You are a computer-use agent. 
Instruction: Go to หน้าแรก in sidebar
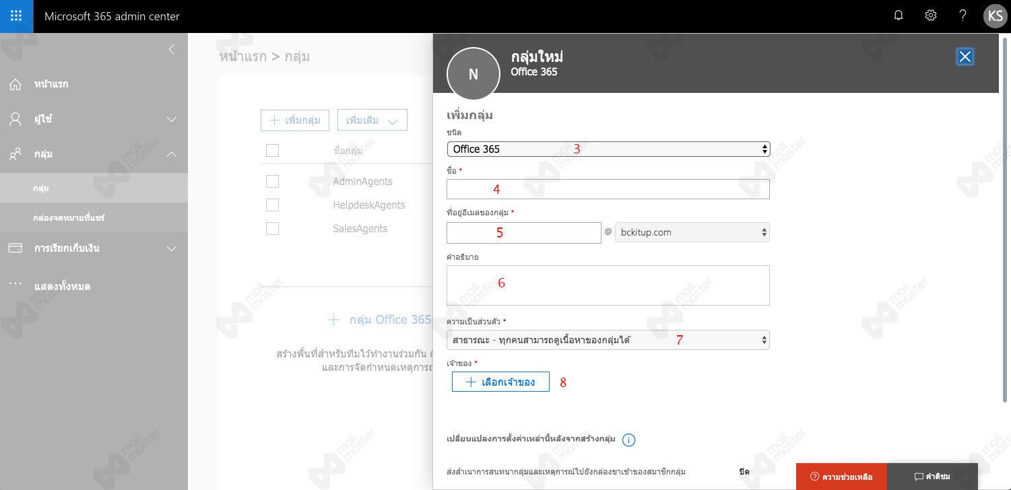tap(51, 84)
